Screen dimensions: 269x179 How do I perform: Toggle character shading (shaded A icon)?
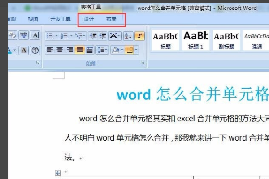[x=24, y=51]
